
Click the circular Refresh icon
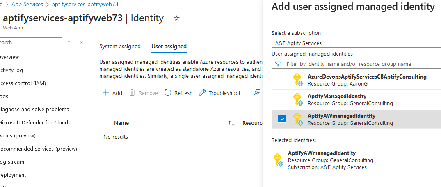168,93
